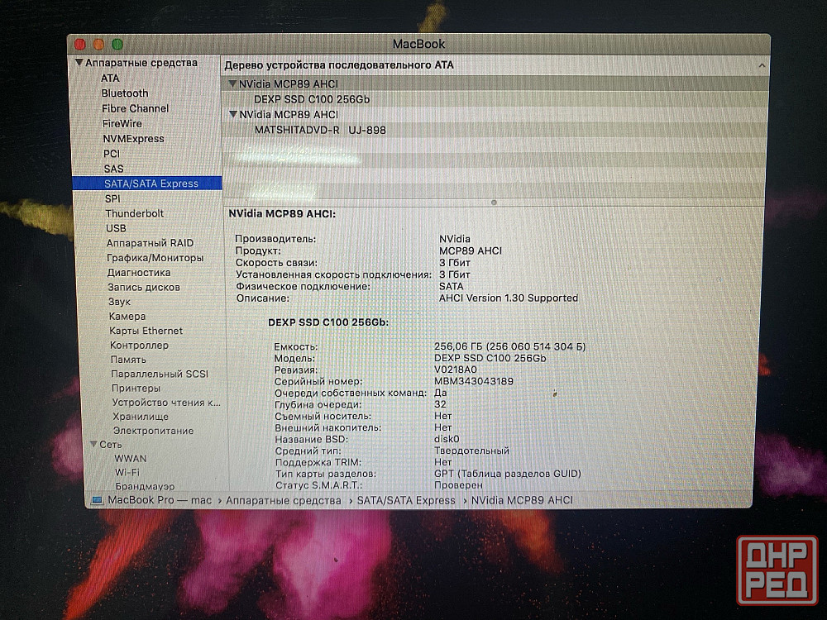Collapse first NVidia MCP89 AHCI tree node
Viewport: 827px width, 620px height.
tap(233, 84)
